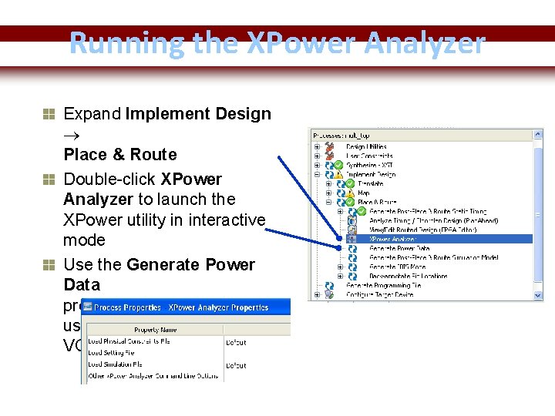Select the Generate IBIS Model process
The width and height of the screenshot is (555, 416).
point(398,267)
